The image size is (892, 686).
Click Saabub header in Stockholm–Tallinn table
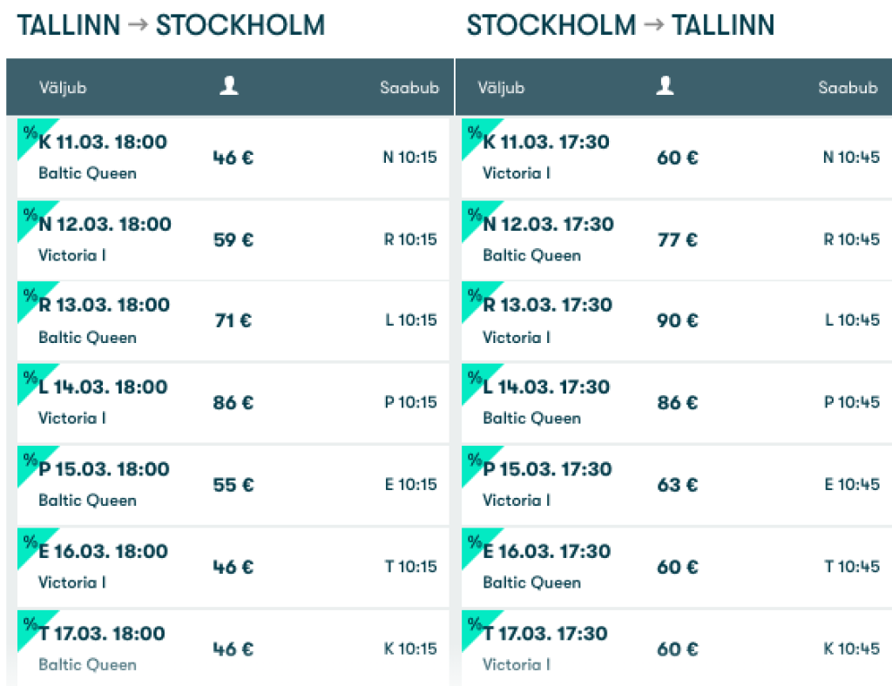tap(848, 88)
